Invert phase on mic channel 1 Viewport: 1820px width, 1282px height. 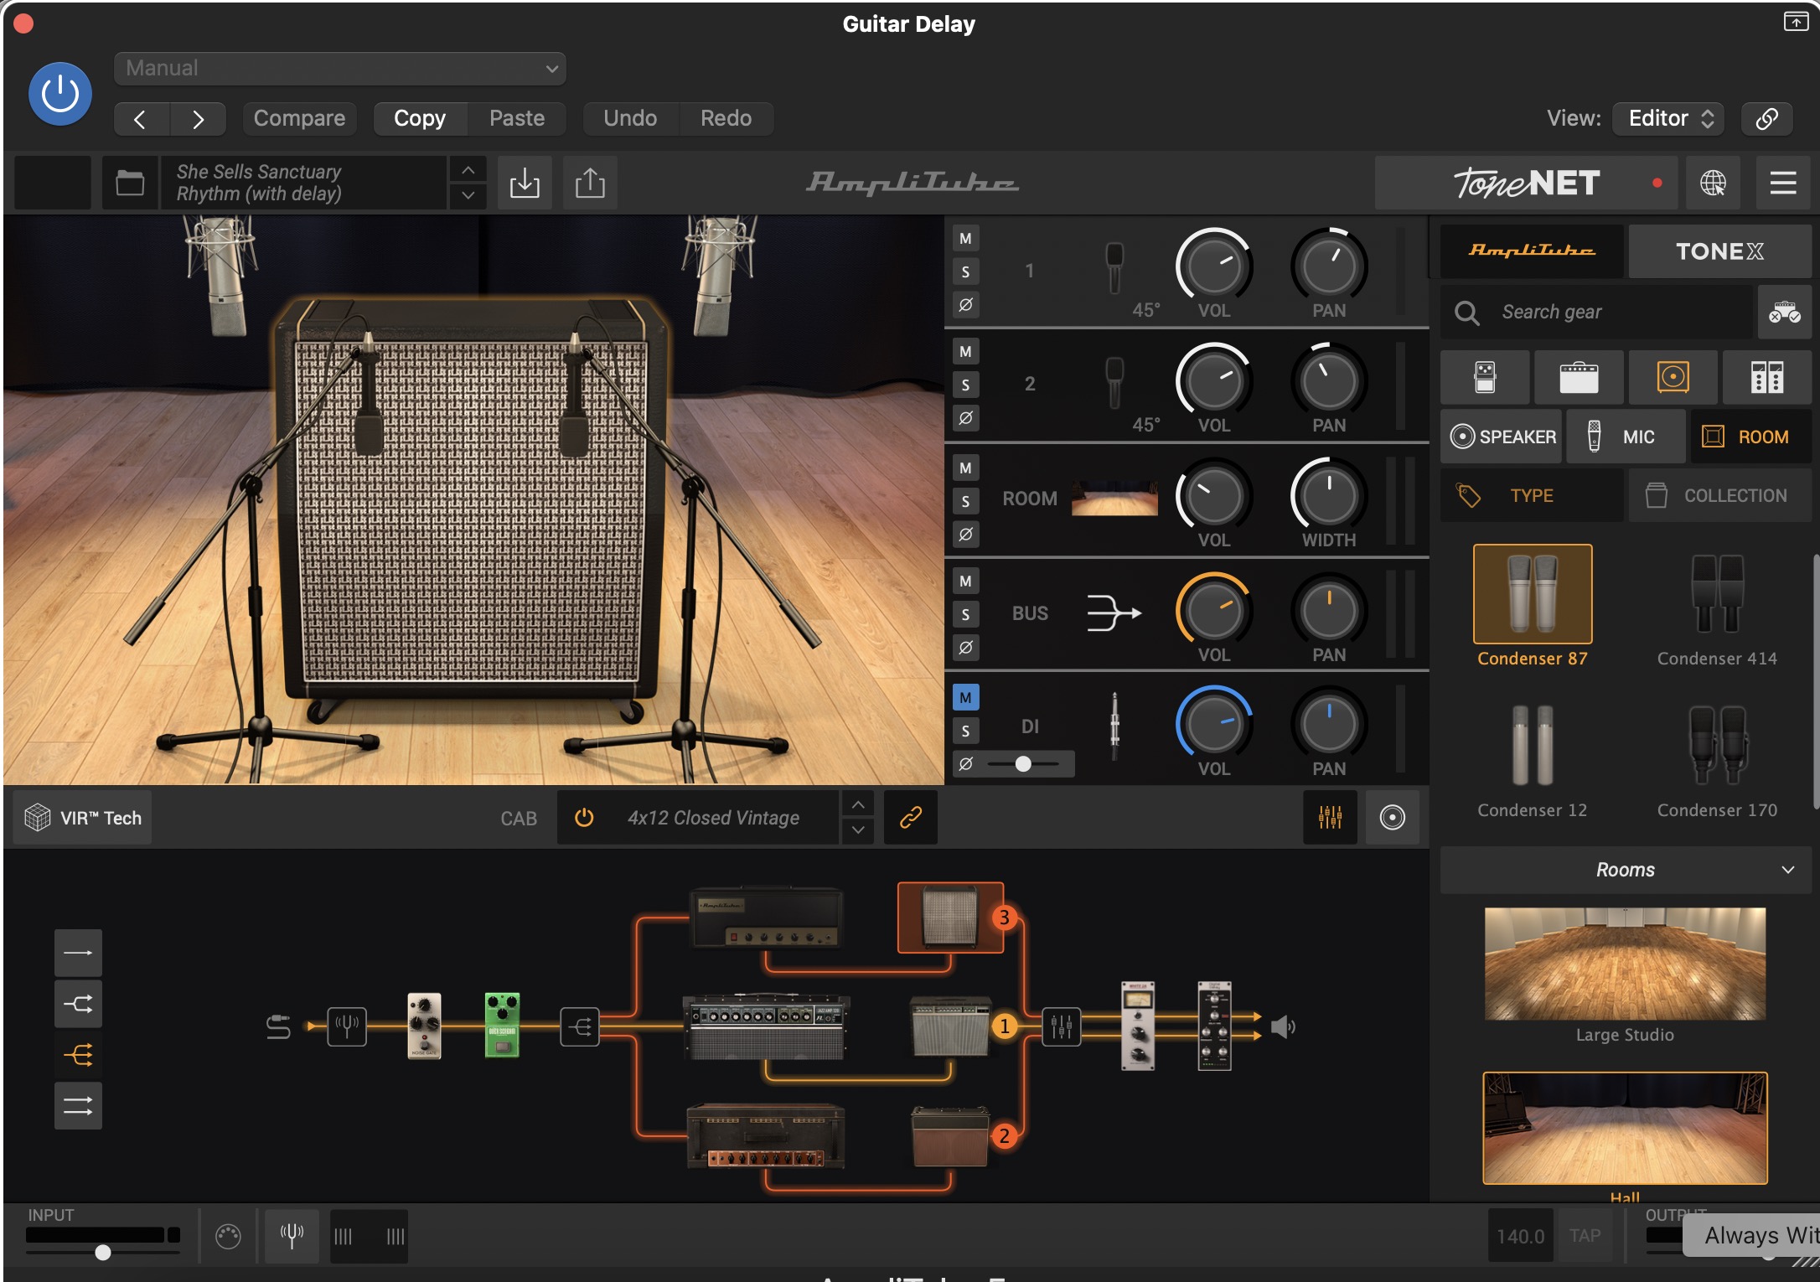[965, 304]
